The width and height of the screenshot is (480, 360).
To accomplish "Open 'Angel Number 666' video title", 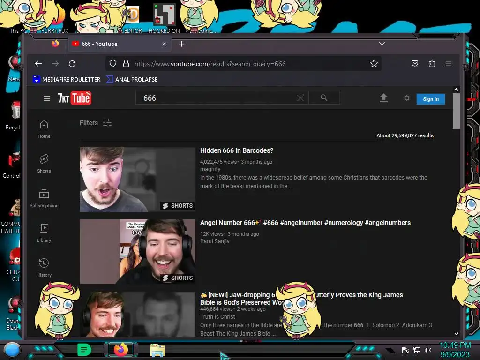I will pyautogui.click(x=305, y=223).
